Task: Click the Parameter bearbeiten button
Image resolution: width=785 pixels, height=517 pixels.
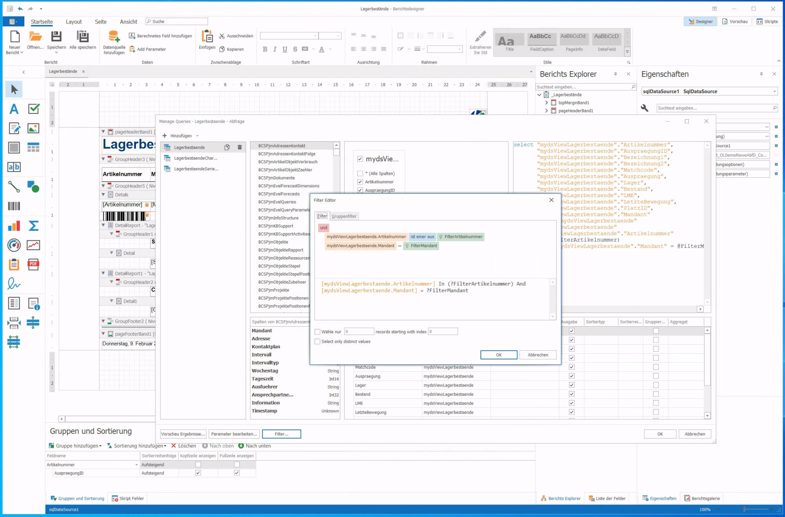Action: tap(234, 434)
